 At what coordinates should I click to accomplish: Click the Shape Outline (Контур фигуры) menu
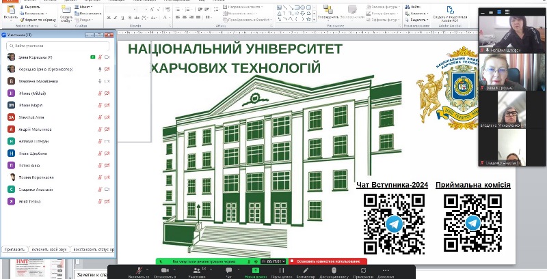click(x=382, y=14)
